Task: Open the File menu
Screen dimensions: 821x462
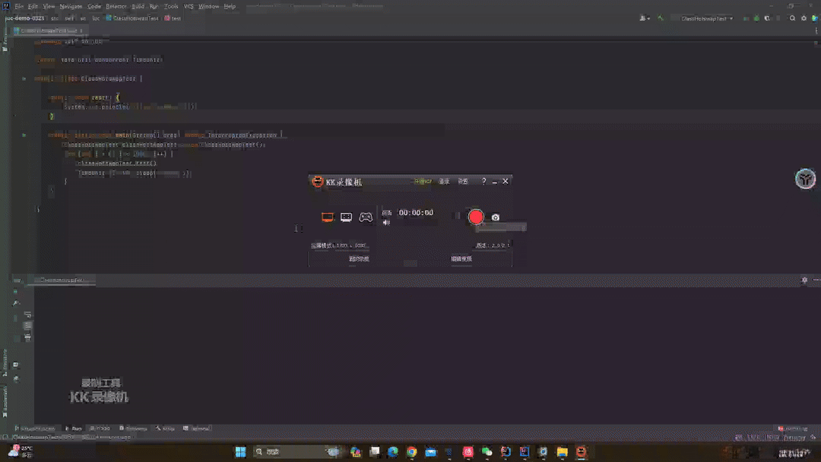Action: point(19,6)
